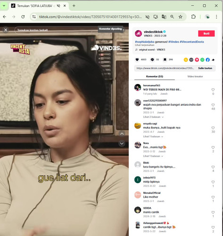Screen dimensions: 223x236
Task: Copy the video link with Salin tautan
Action: click(205, 68)
